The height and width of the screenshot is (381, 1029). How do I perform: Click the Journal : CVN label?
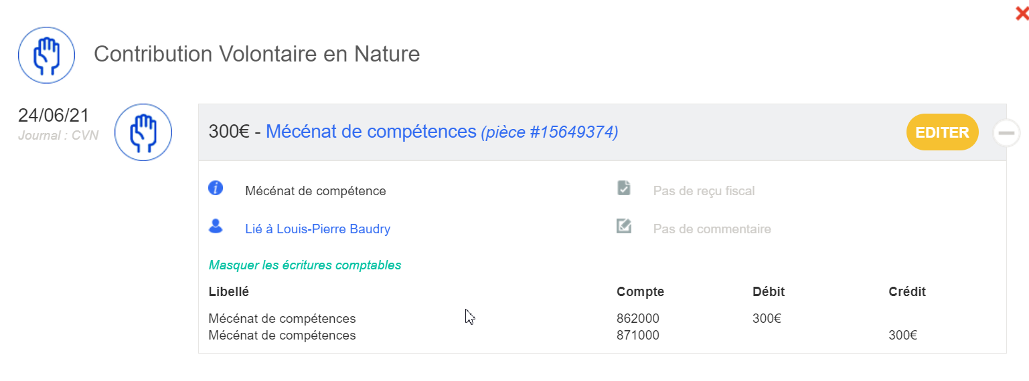tap(58, 135)
